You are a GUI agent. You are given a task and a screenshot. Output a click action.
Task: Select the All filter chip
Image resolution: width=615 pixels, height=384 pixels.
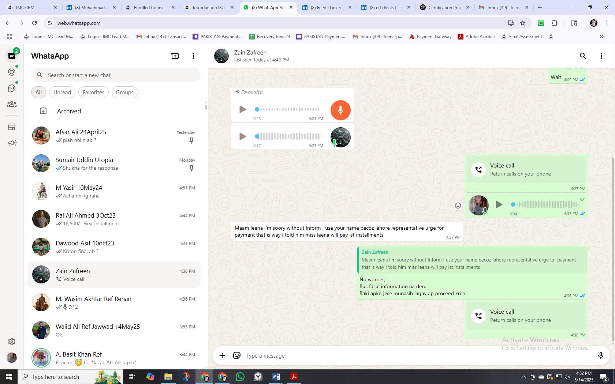pos(38,92)
